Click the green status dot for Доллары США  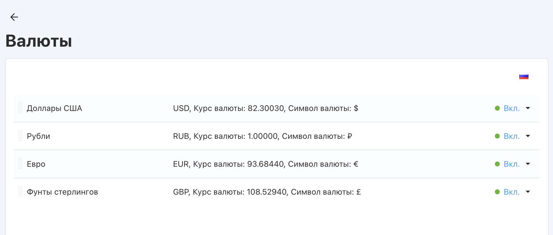[497, 108]
